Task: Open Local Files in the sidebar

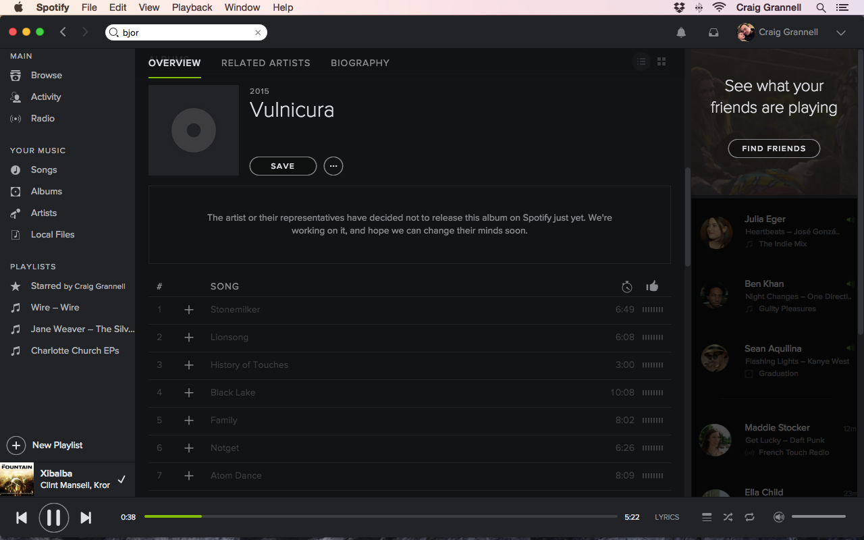Action: pyautogui.click(x=53, y=235)
